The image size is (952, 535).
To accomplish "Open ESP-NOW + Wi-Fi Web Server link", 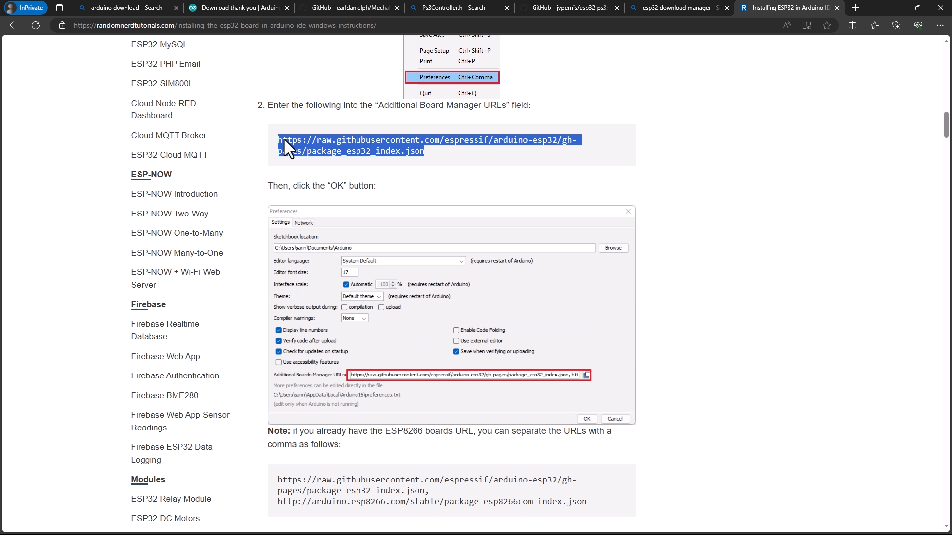I will click(x=176, y=278).
